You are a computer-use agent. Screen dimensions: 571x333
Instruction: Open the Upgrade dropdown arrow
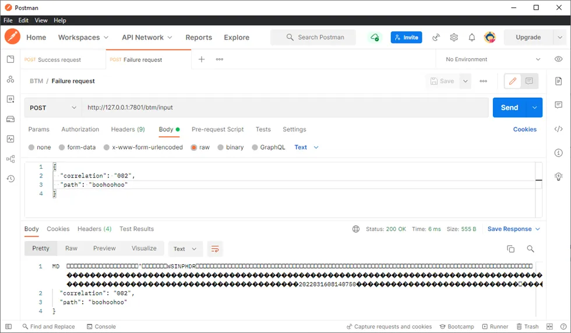(x=560, y=37)
